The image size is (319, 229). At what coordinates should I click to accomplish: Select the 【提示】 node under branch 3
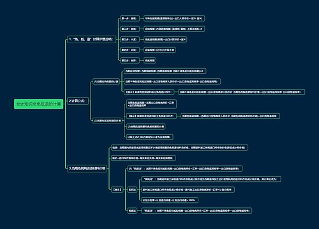coord(117,190)
